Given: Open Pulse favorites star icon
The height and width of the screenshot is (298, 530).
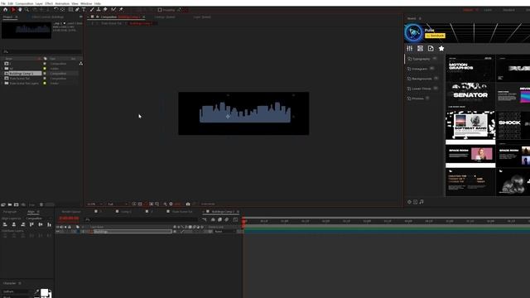Looking at the screenshot, I should (x=441, y=49).
